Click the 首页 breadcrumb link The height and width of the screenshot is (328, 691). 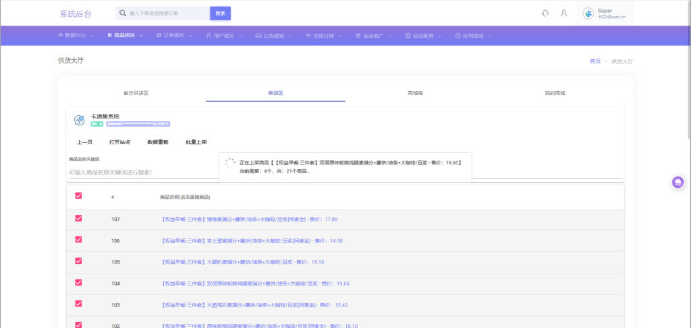(x=595, y=61)
